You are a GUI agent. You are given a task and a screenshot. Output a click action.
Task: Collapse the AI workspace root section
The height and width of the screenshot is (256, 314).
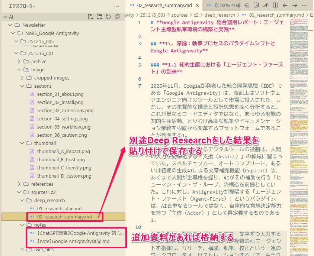[x=6, y=17]
